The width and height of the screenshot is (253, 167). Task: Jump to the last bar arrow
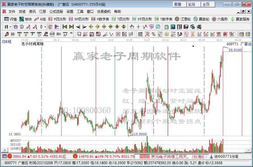[x=71, y=27]
